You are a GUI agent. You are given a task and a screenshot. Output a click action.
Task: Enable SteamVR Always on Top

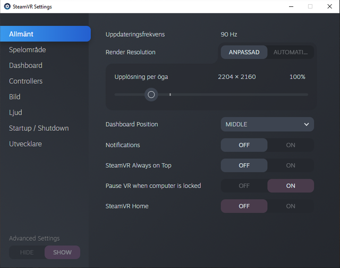(x=291, y=165)
